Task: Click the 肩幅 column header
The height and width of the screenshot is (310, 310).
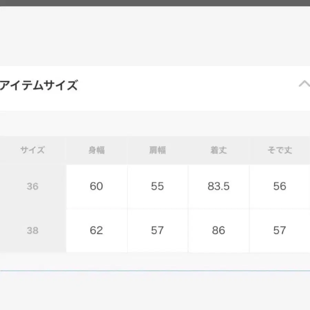Action: [x=158, y=150]
